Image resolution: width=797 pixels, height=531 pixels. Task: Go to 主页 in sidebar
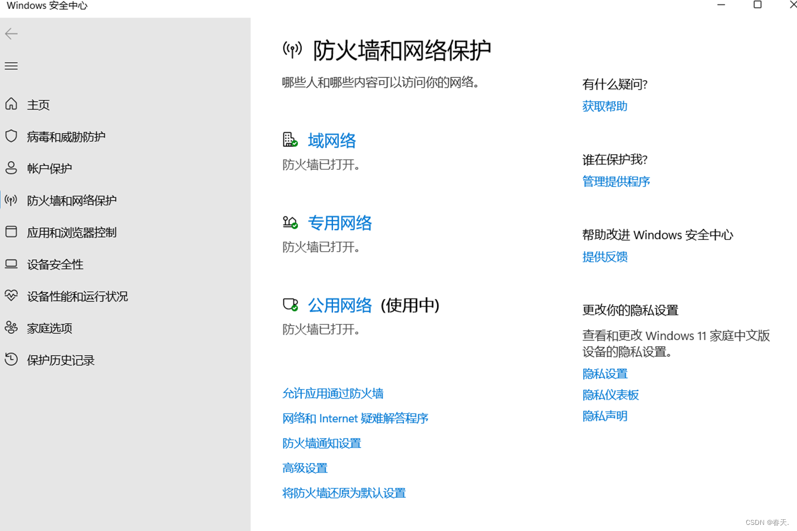(x=38, y=105)
